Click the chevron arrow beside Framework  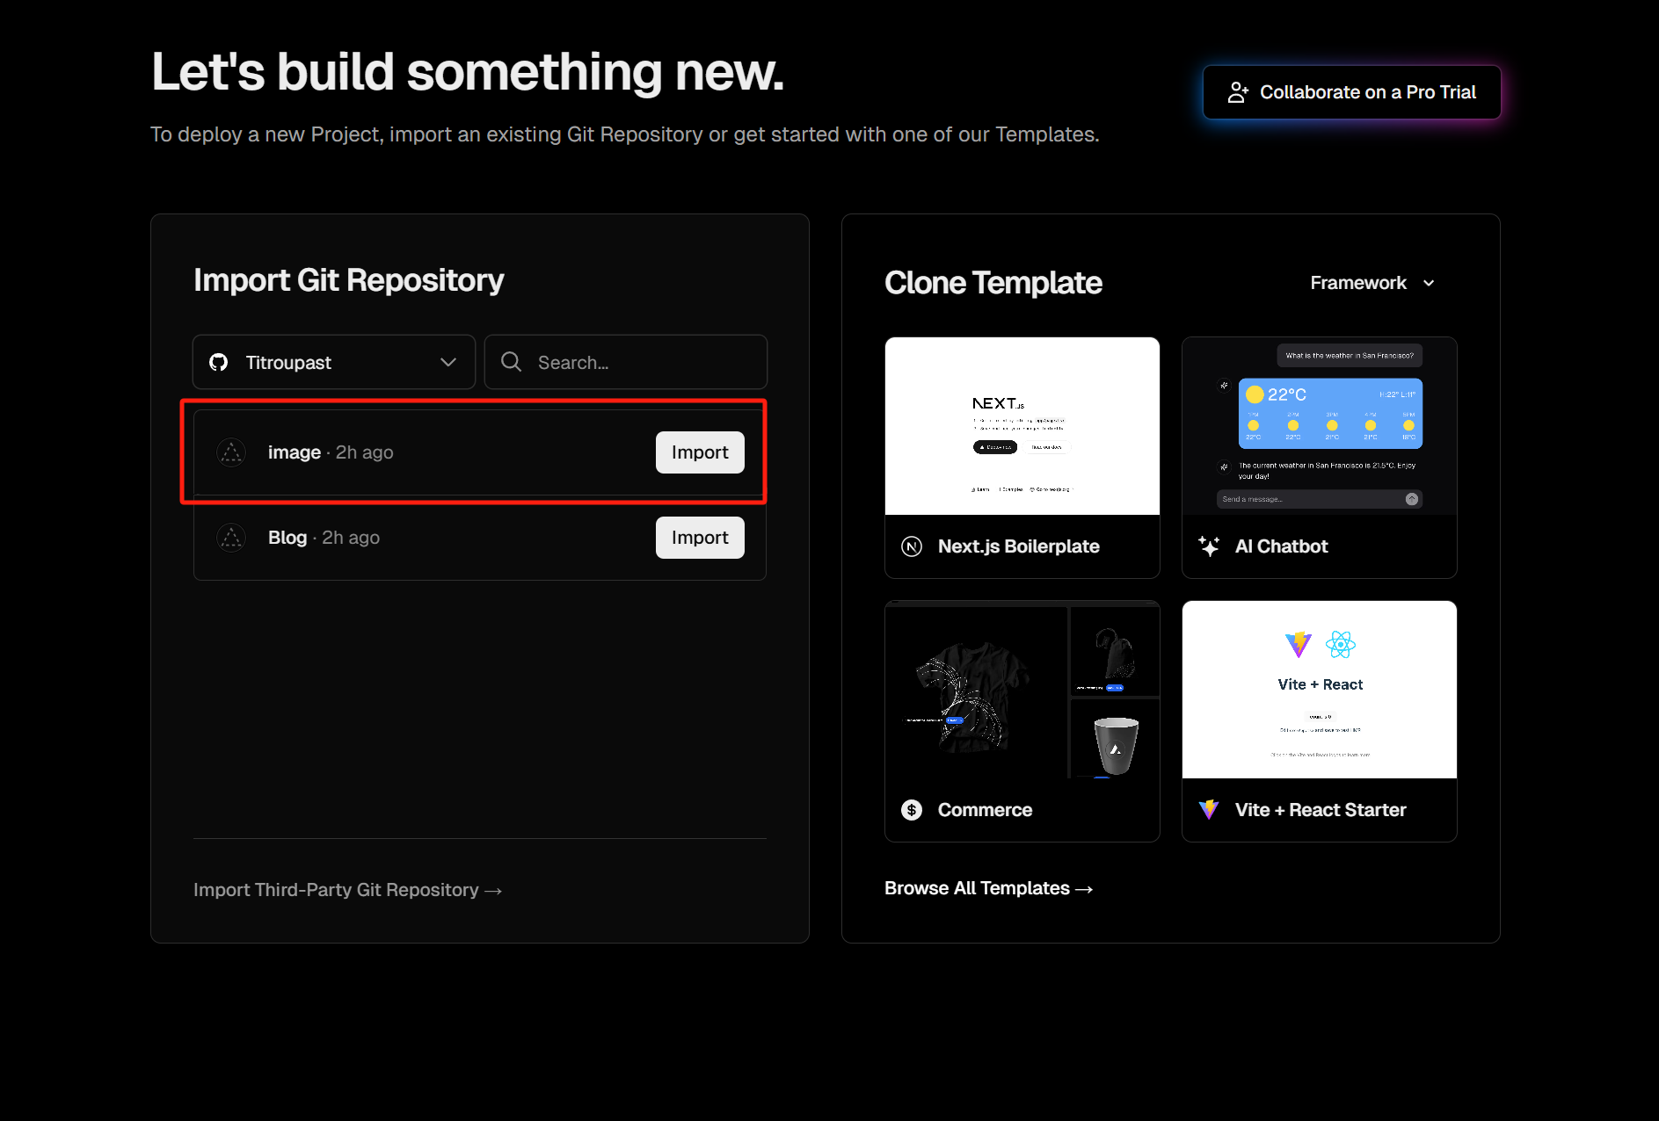(1429, 283)
